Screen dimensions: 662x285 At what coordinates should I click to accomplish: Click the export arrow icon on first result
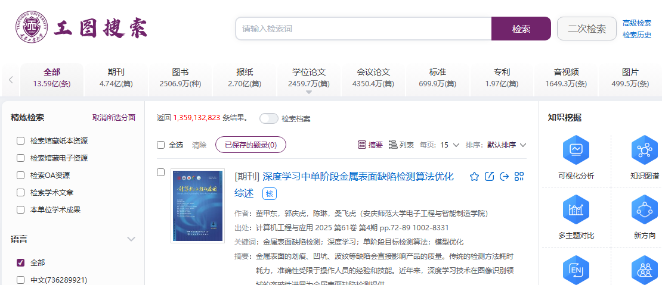click(x=504, y=177)
